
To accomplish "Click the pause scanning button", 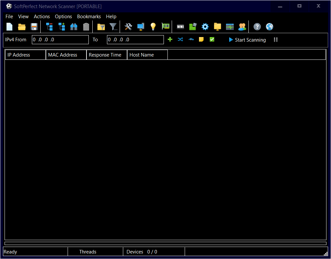I will click(276, 40).
